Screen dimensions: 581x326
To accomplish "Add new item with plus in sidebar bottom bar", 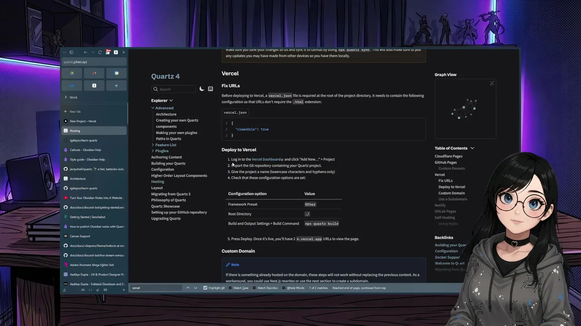I will pos(123,290).
